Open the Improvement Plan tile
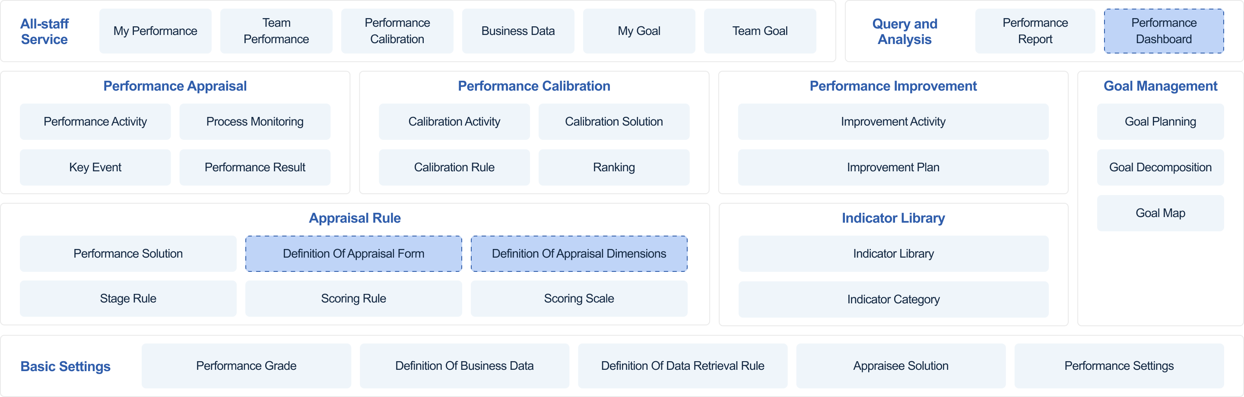The image size is (1244, 397). (893, 167)
